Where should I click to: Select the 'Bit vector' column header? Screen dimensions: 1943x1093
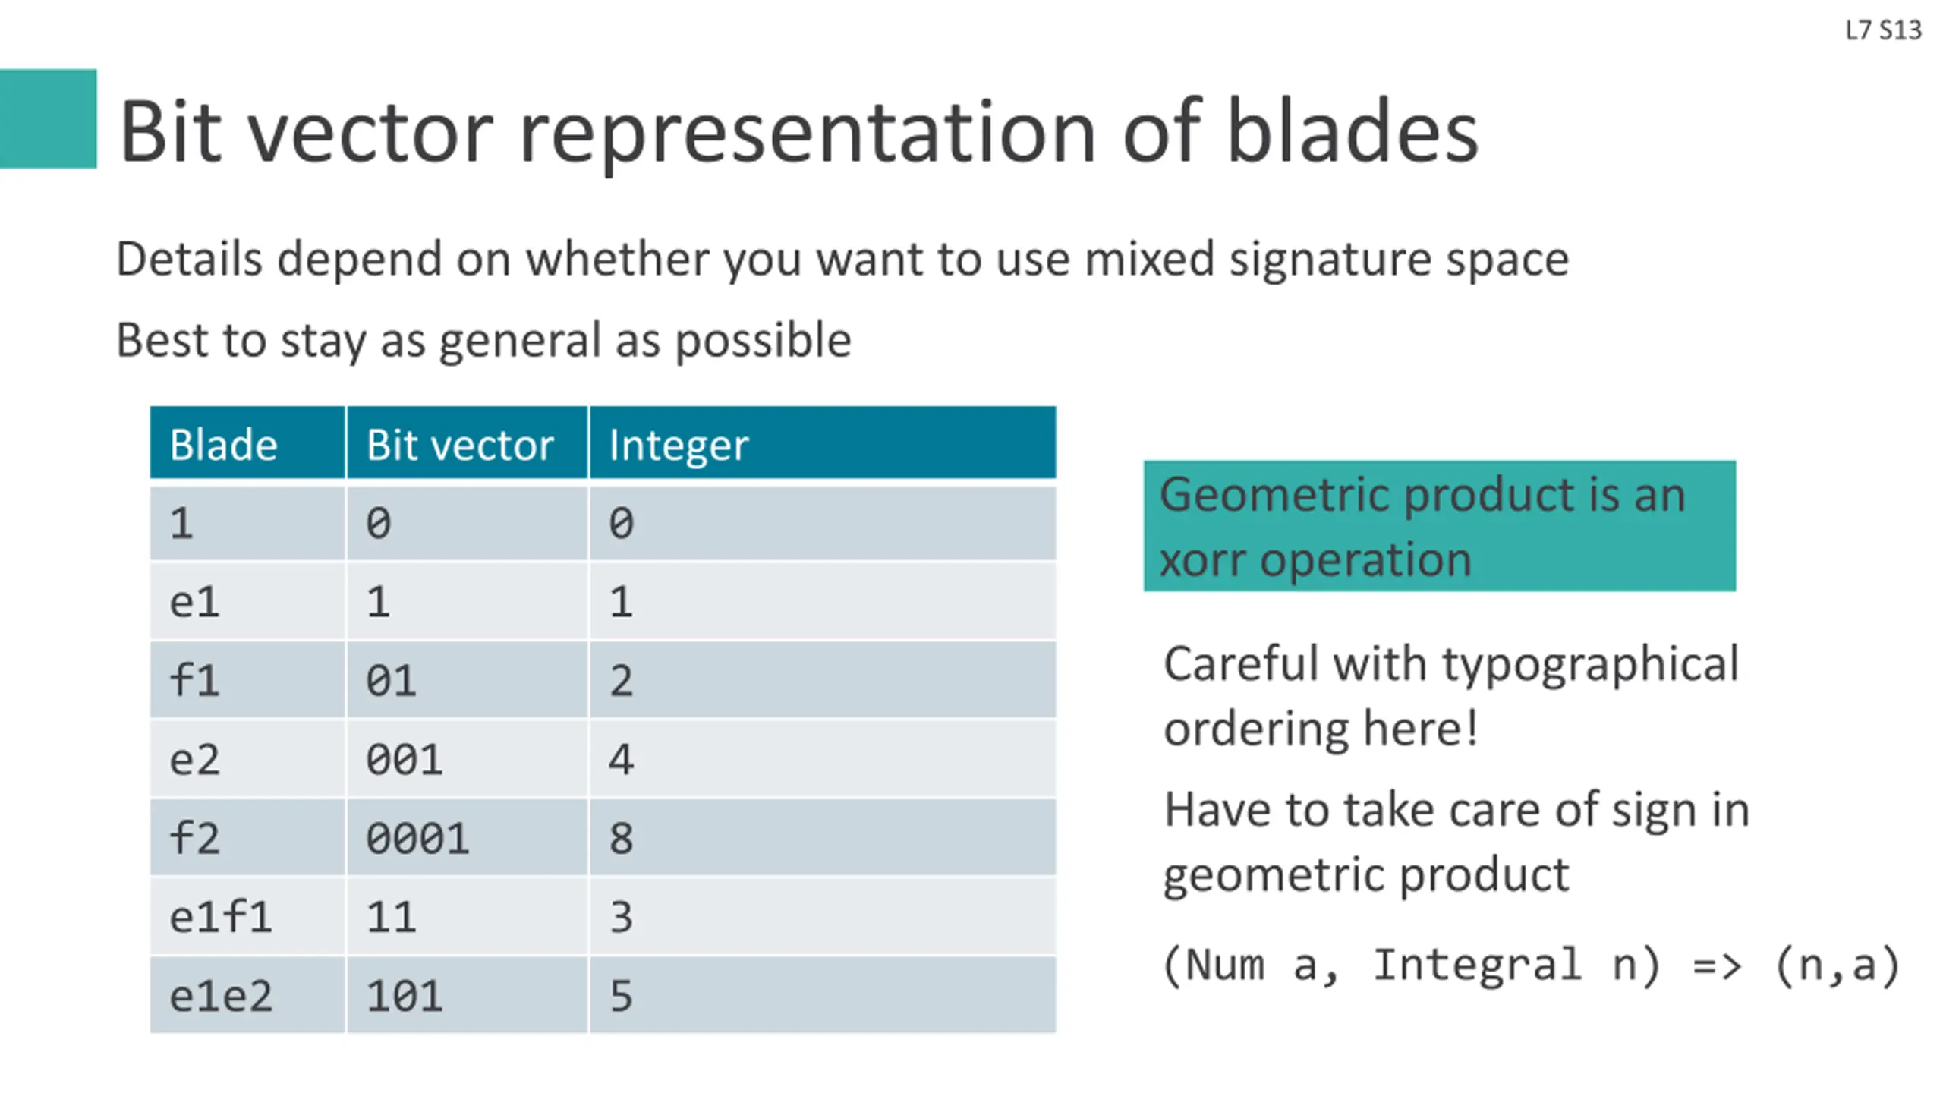coord(468,443)
